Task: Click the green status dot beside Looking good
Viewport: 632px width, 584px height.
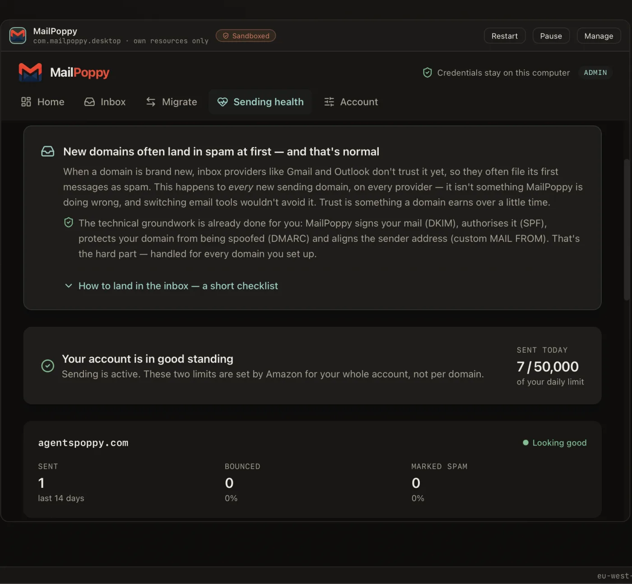Action: click(525, 443)
